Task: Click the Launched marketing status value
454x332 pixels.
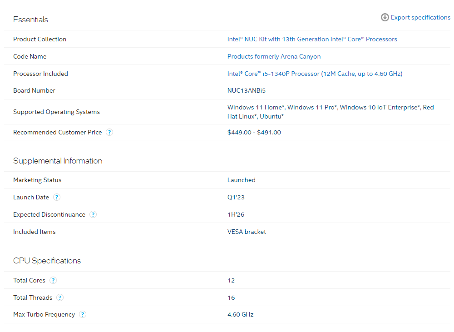Action: (x=241, y=180)
